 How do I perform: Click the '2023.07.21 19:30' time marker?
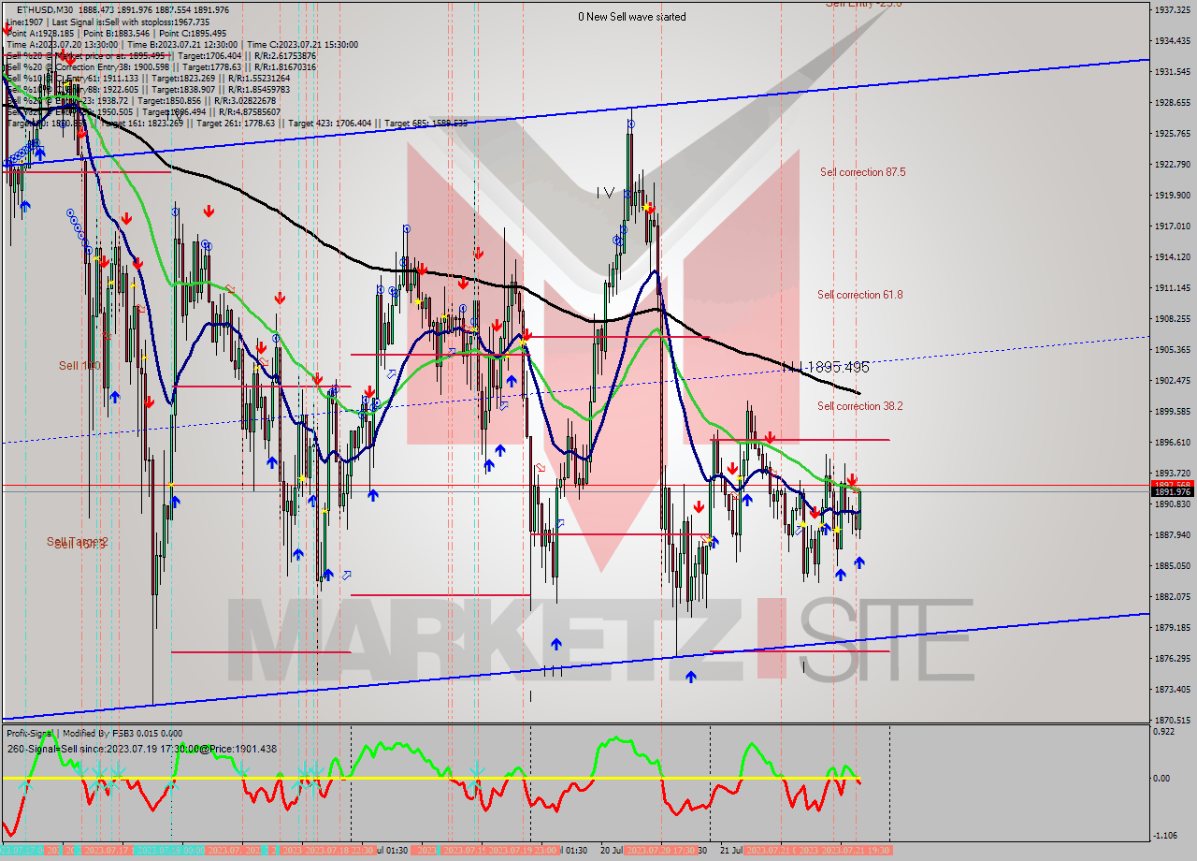click(855, 850)
